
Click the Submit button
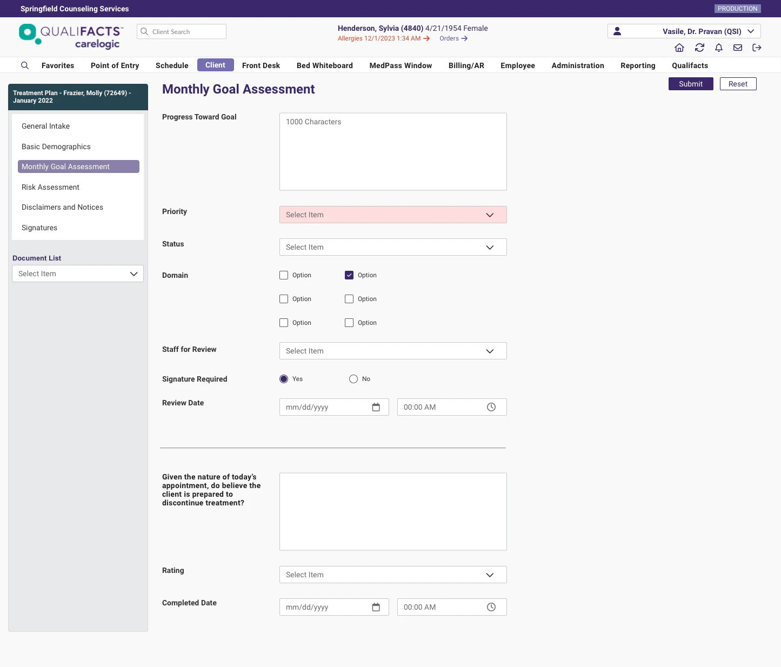coord(691,84)
